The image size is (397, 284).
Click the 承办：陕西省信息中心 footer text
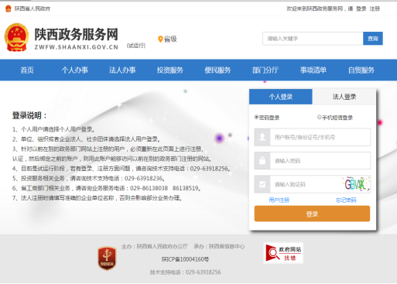pyautogui.click(x=219, y=246)
